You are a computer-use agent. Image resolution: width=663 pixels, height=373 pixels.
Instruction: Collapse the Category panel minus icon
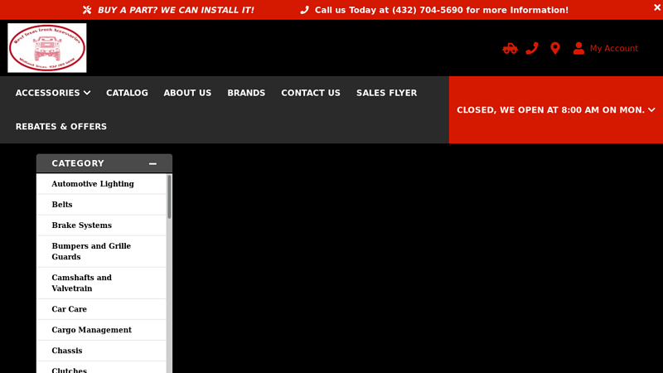(152, 163)
